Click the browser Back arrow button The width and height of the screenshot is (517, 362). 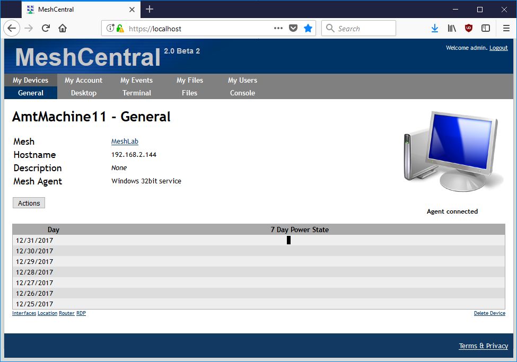tap(12, 29)
